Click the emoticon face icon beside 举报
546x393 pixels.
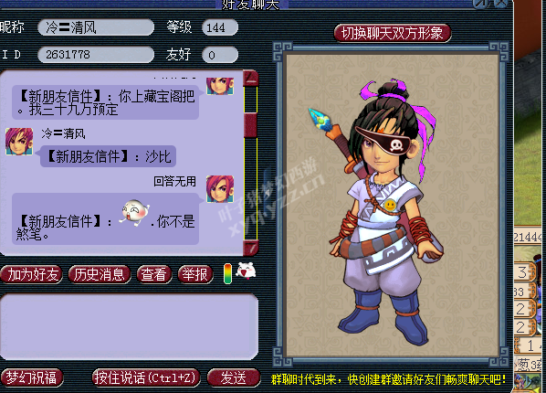[x=247, y=271]
